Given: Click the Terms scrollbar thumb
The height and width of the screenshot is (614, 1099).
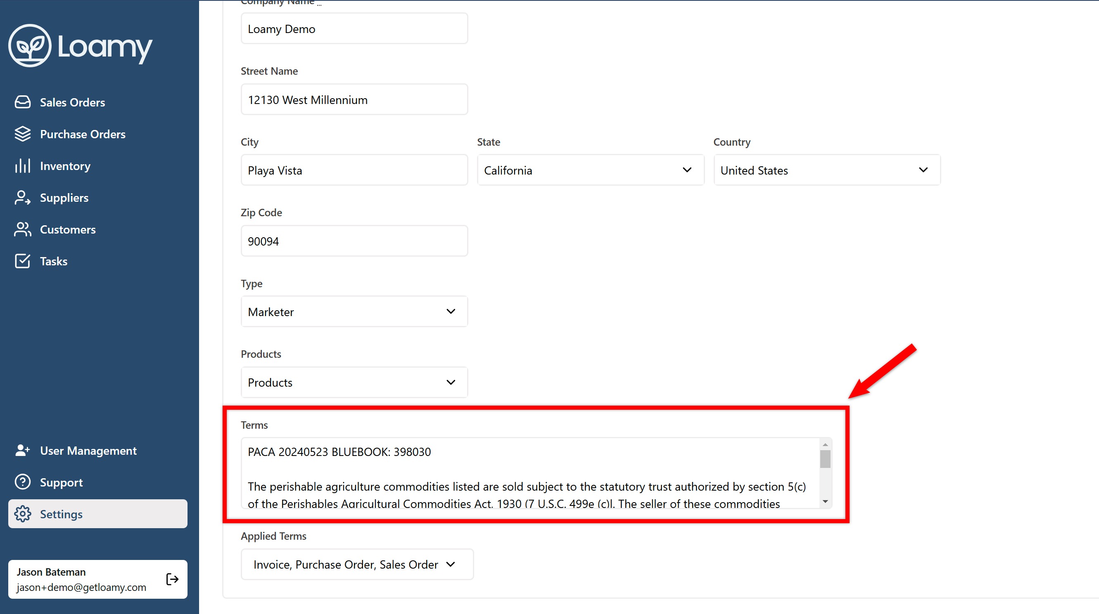Looking at the screenshot, I should click(x=825, y=459).
